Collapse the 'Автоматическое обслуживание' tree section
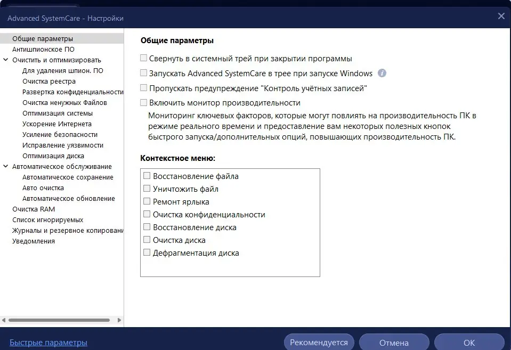511x350 pixels. [x=5, y=166]
